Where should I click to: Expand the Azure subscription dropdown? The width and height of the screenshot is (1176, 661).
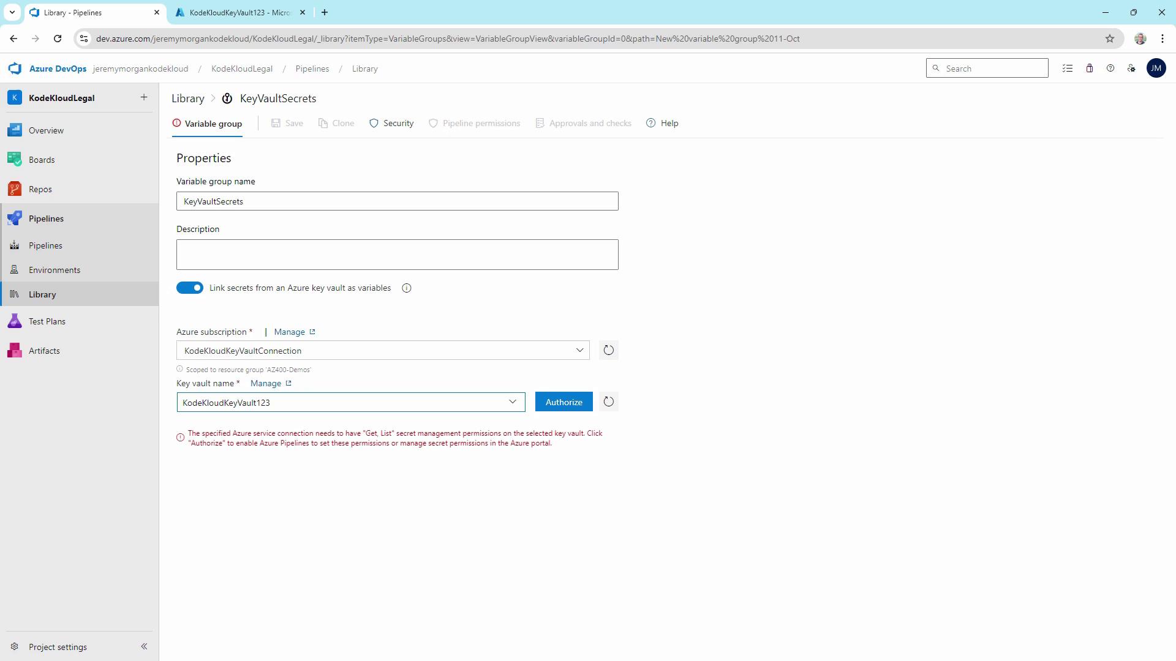point(579,350)
